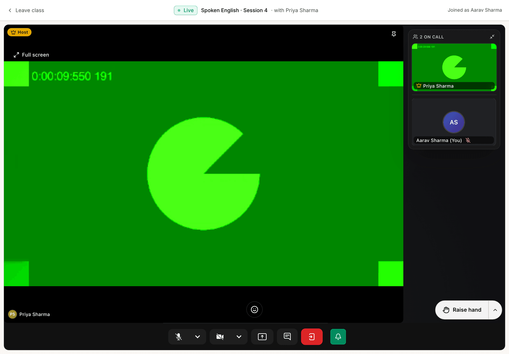Unmute microphone in bottom toolbar
Image resolution: width=509 pixels, height=354 pixels.
(x=179, y=337)
